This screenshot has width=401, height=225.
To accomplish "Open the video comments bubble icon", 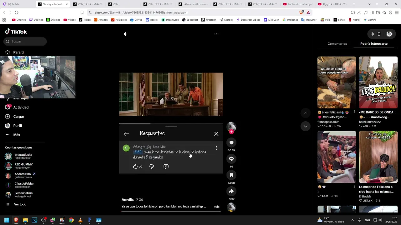I will pyautogui.click(x=232, y=159).
